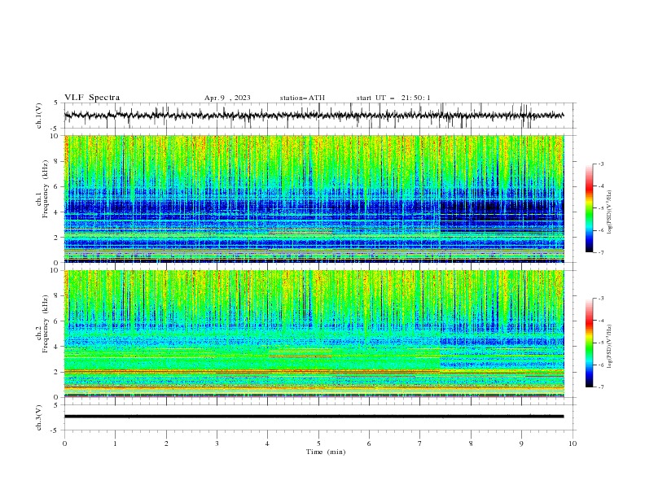The height and width of the screenshot is (498, 645).
Task: Click the "-7" tick on ch.2 colorbar
Action: coord(600,387)
